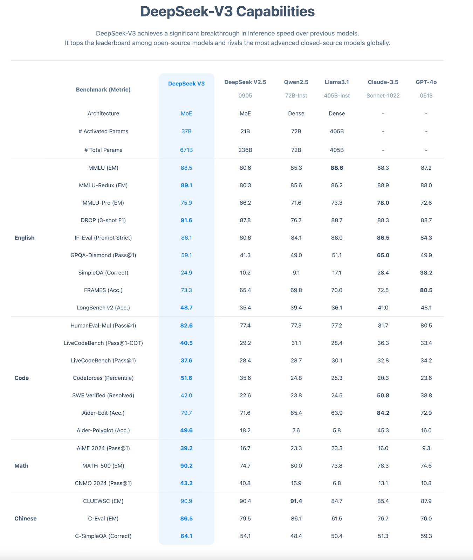Select the DeepSeek V3 column header
This screenshot has width=473, height=560.
tap(186, 84)
